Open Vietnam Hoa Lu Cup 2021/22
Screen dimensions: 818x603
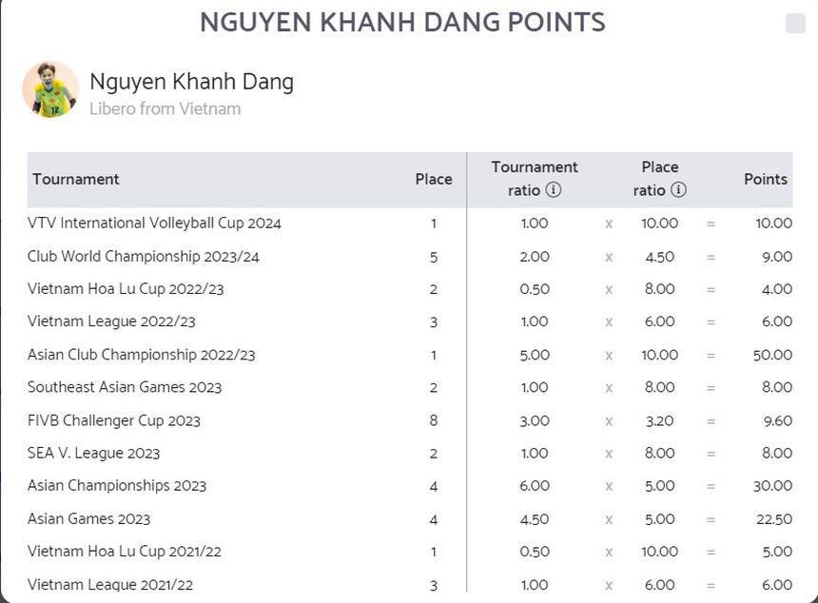point(125,552)
